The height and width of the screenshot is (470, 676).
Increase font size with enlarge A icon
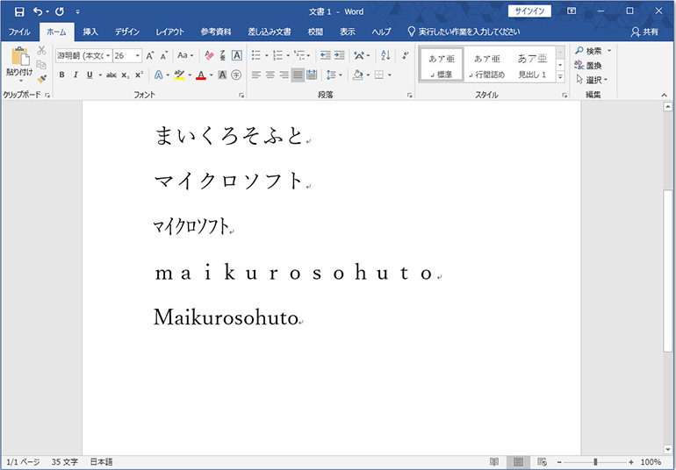click(x=149, y=55)
